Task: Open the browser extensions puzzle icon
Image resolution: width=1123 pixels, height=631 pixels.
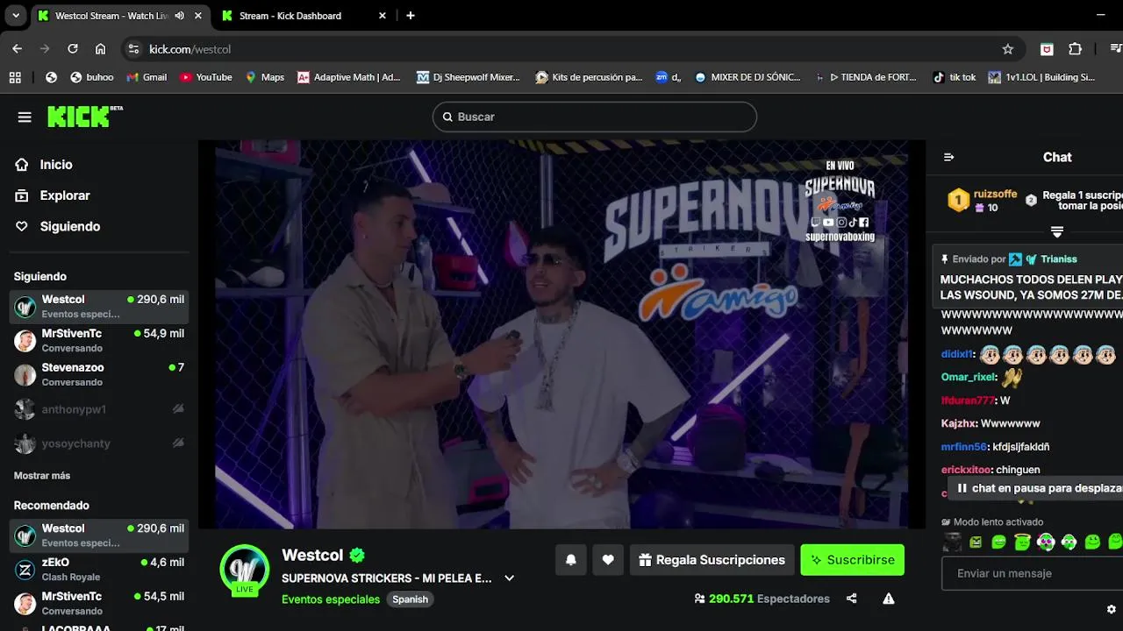Action: [1075, 49]
